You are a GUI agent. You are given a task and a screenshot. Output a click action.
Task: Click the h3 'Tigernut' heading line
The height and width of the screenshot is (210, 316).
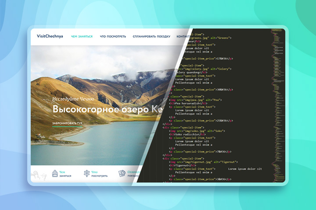click(183, 165)
